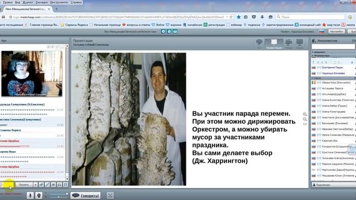
Task: Click the info blue icon after conference title
Action: coord(169,32)
